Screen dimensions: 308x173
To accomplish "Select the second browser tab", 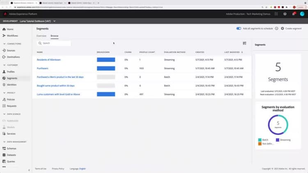I will (52, 3).
